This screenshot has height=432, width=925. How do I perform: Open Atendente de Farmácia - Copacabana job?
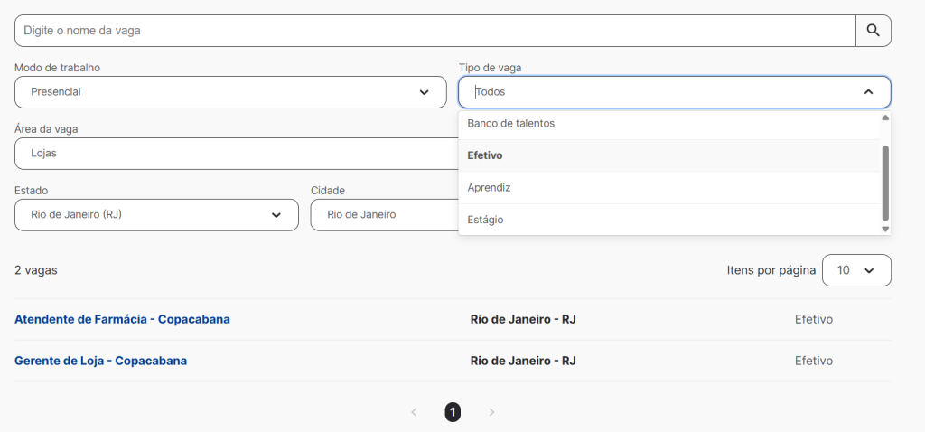coord(122,319)
